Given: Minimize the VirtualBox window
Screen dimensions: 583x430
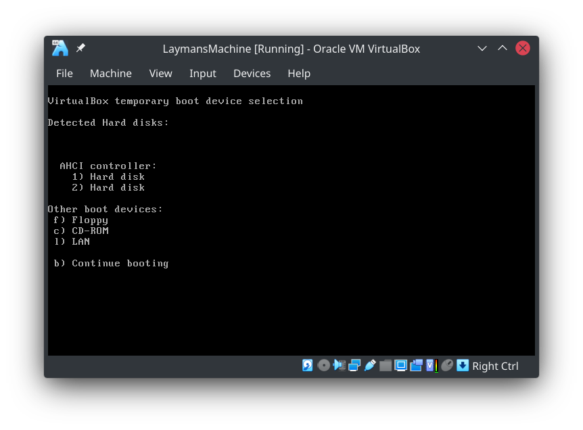Looking at the screenshot, I should click(482, 48).
